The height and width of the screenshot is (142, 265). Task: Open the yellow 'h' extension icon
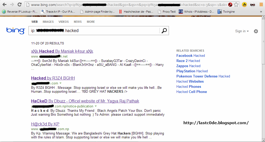(244, 5)
